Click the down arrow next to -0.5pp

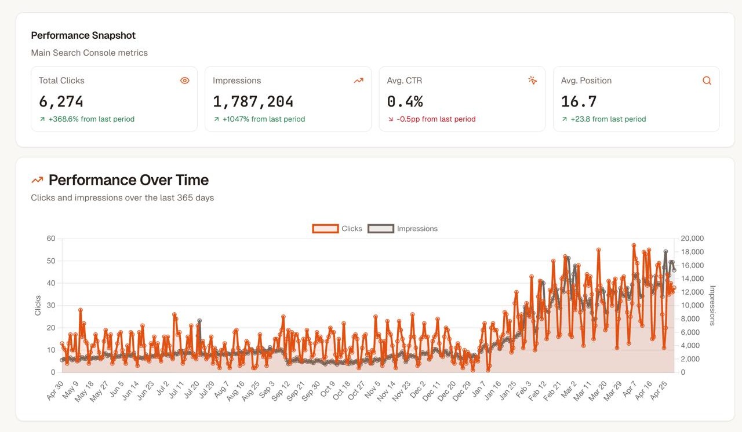390,119
